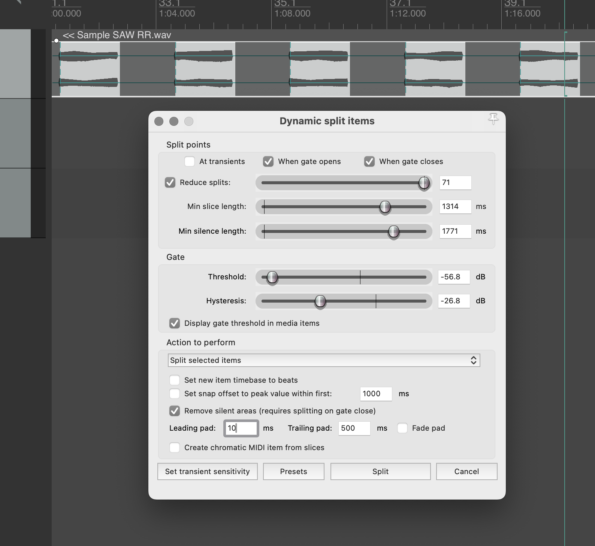Click the Min slice length slider handle
Image resolution: width=595 pixels, height=546 pixels.
[x=385, y=207]
